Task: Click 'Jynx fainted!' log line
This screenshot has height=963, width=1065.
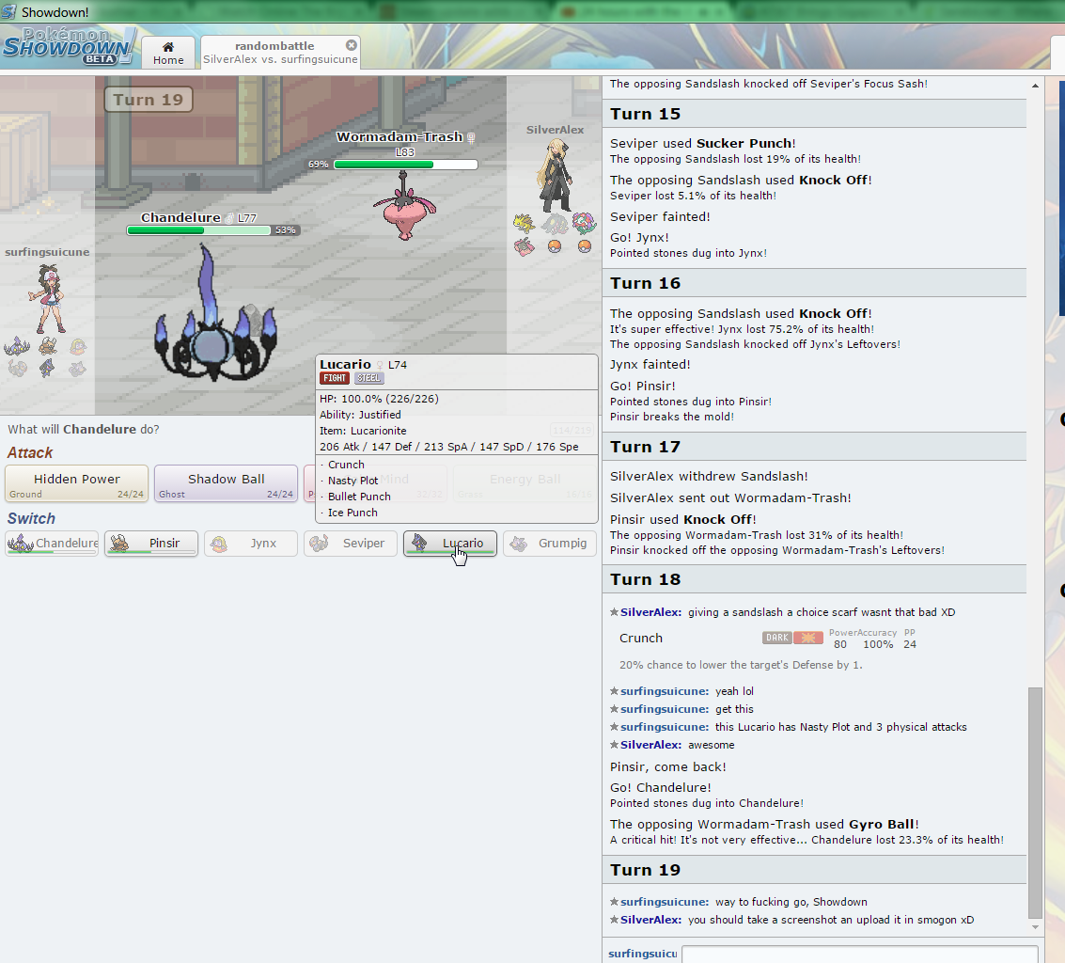Action: click(x=650, y=364)
